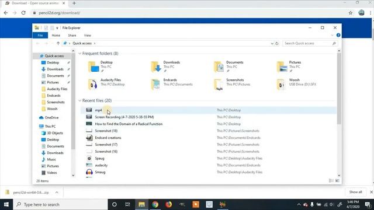The height and width of the screenshot is (210, 374).
Task: Reload the pencil2d.org page in Chrome
Action: click(x=23, y=13)
